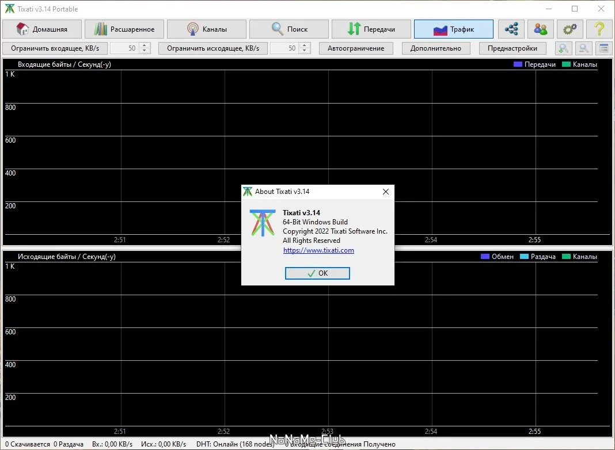This screenshot has height=450, width=615.
Task: Open help with the yellow question mark
Action: [x=599, y=29]
